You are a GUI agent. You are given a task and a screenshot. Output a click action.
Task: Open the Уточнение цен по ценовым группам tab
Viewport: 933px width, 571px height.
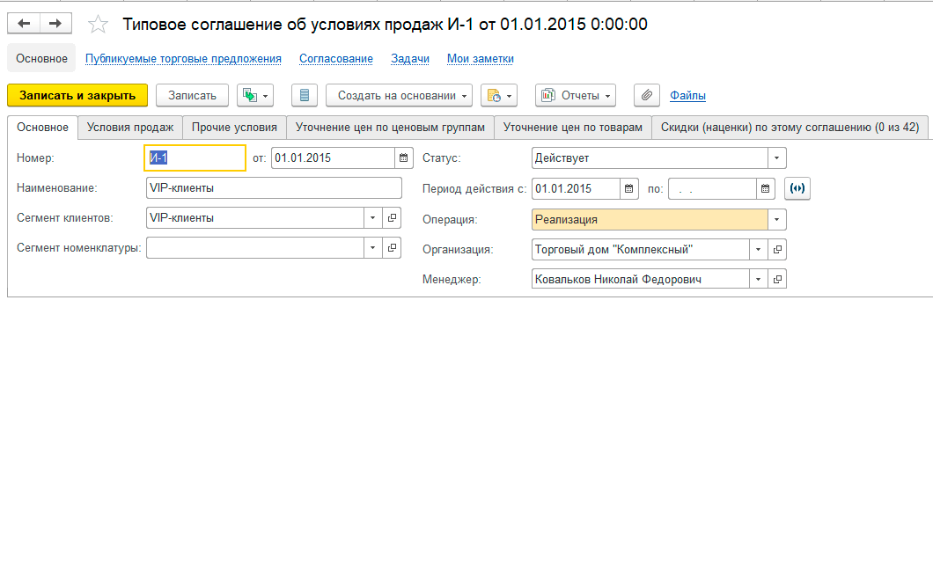(390, 128)
